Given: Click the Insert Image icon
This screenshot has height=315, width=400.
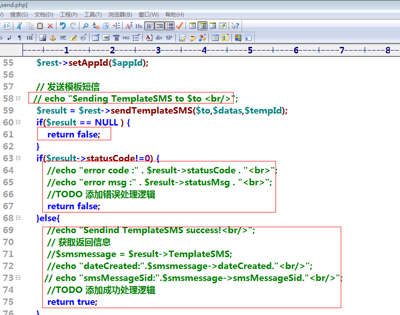Looking at the screenshot, I should click(x=43, y=38).
